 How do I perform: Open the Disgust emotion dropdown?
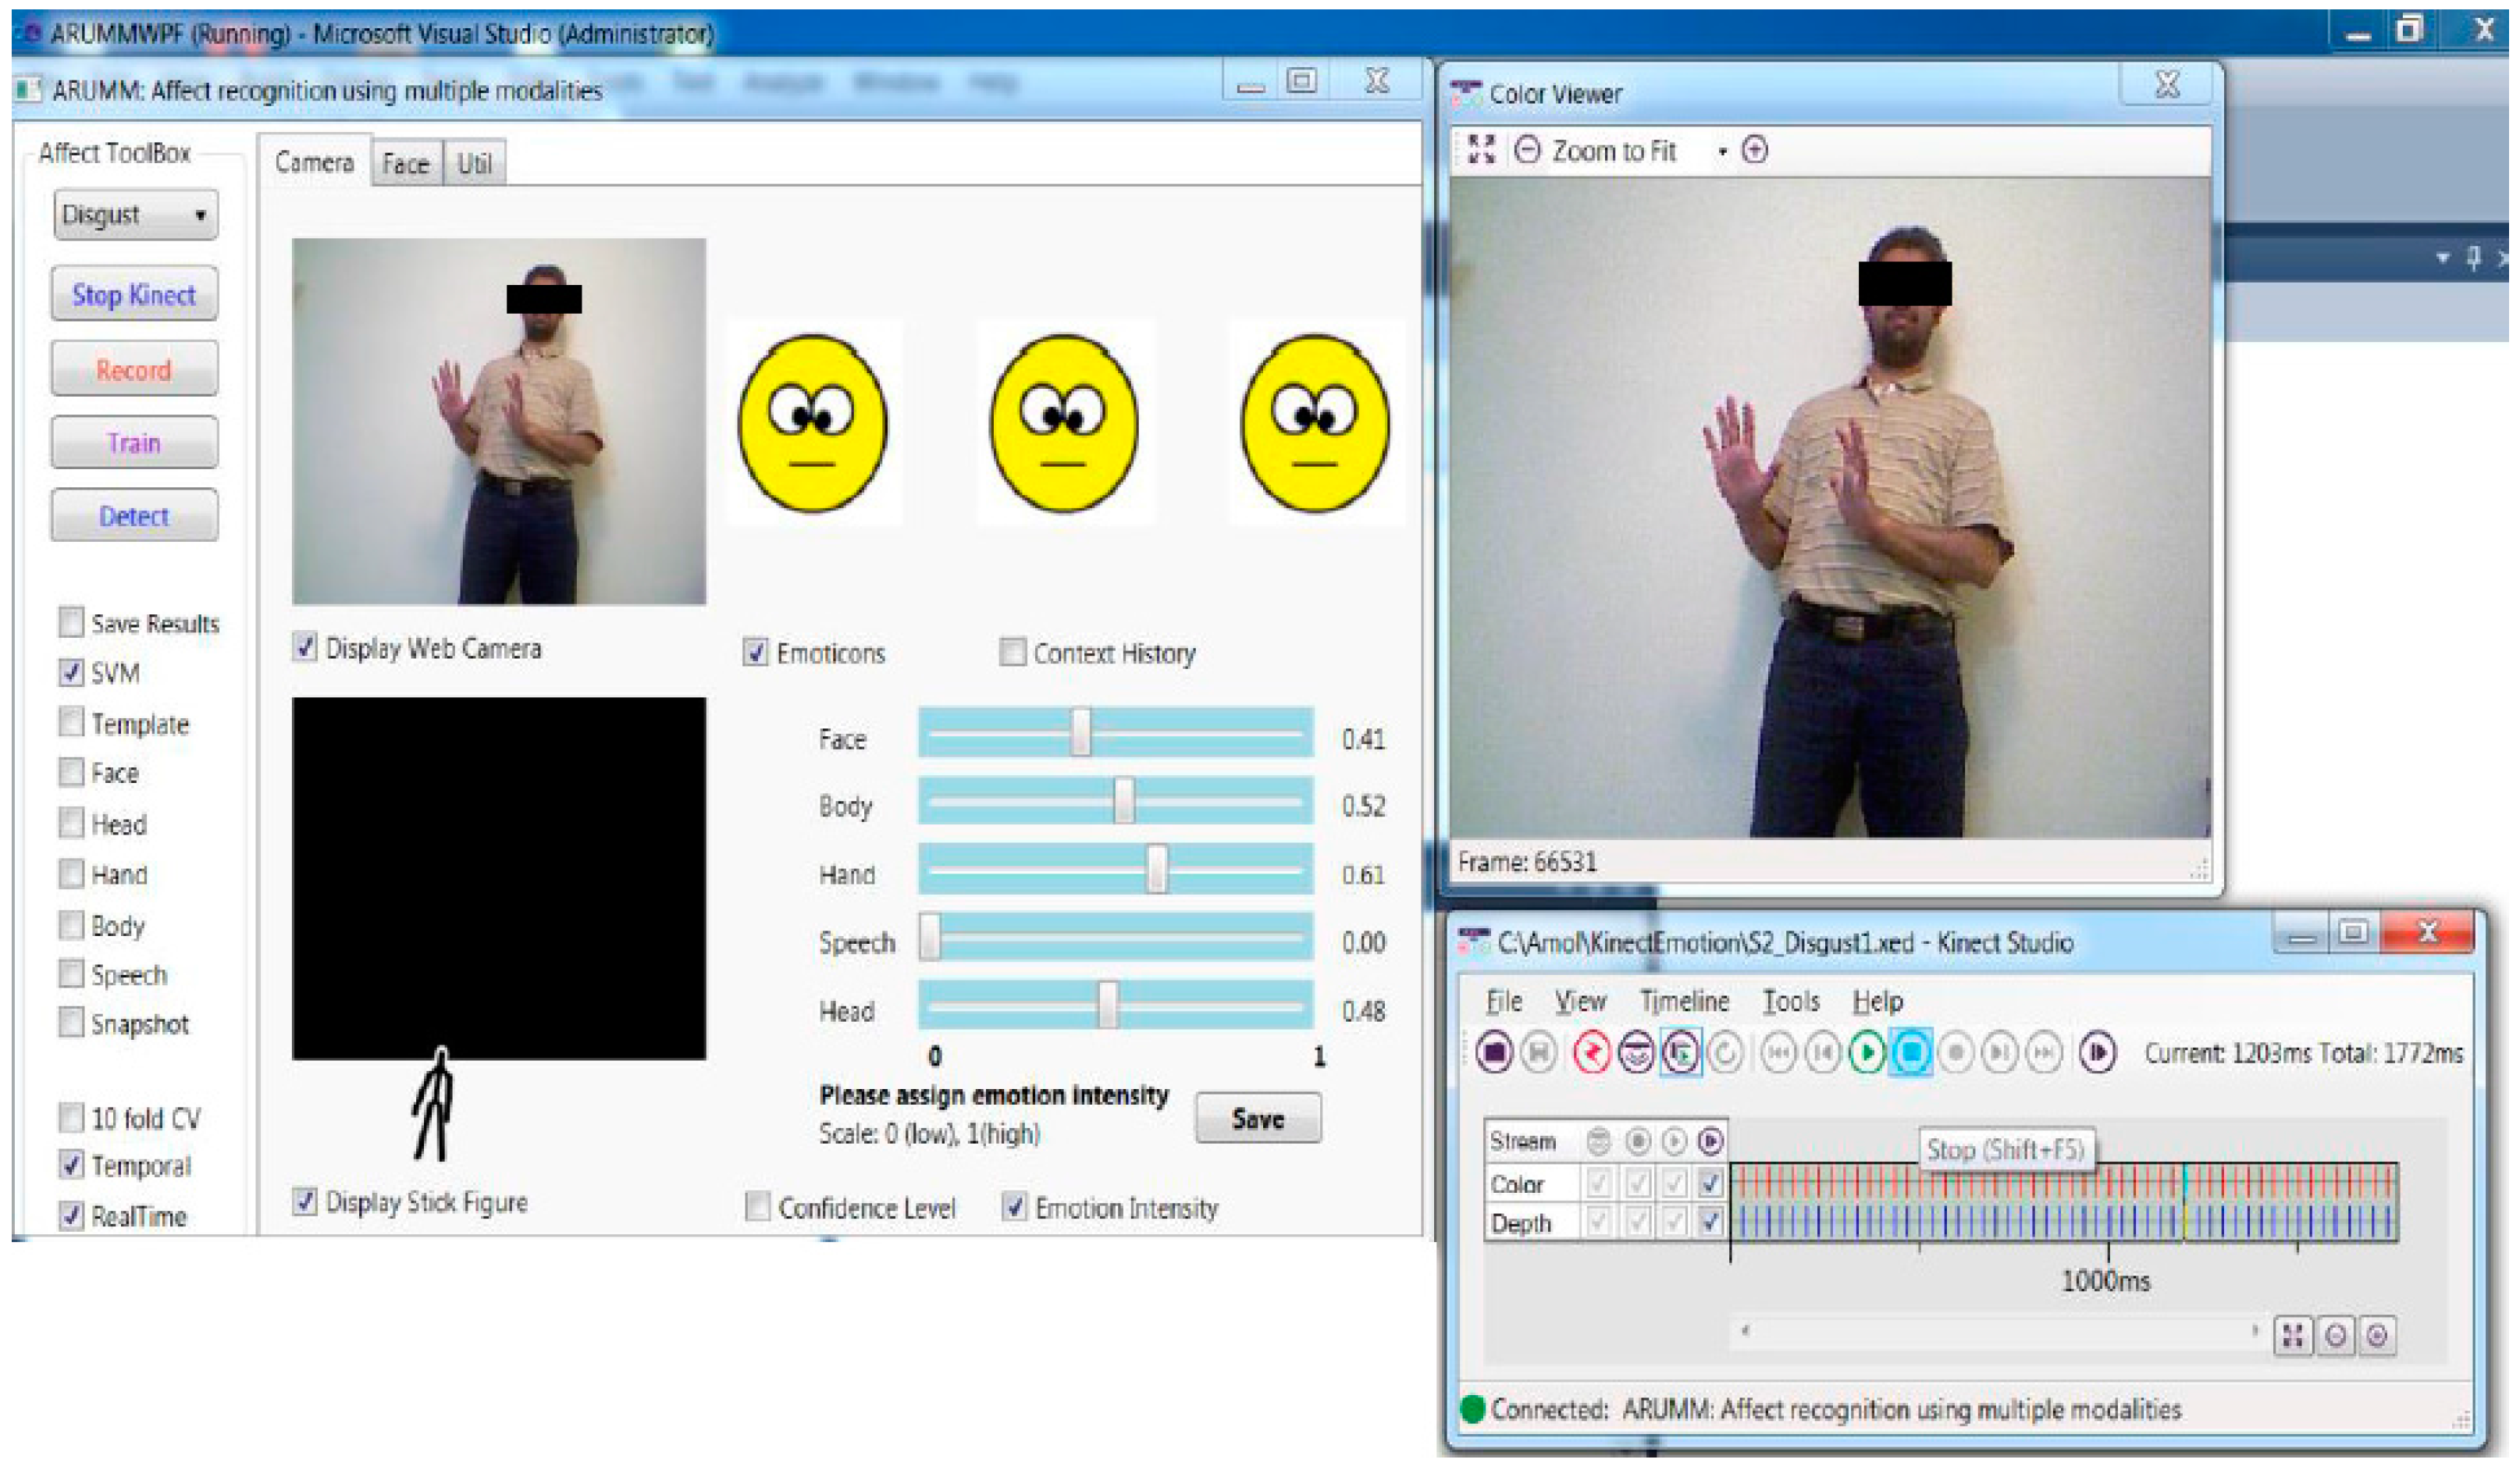click(x=136, y=214)
